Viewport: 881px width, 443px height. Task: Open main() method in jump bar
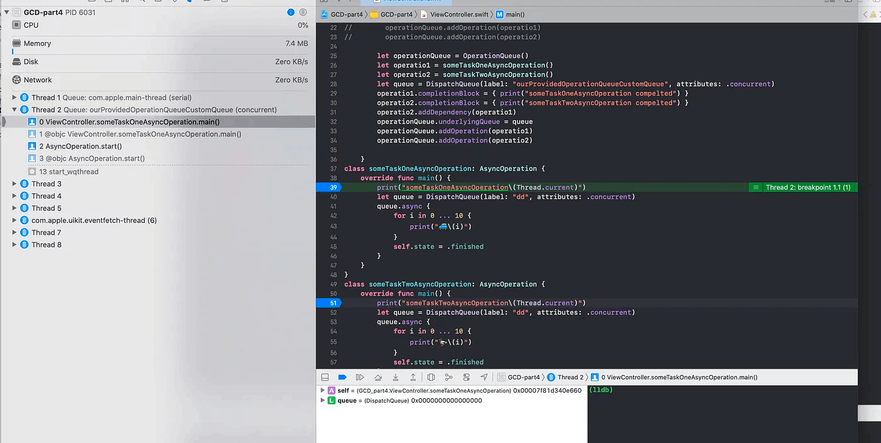[510, 14]
